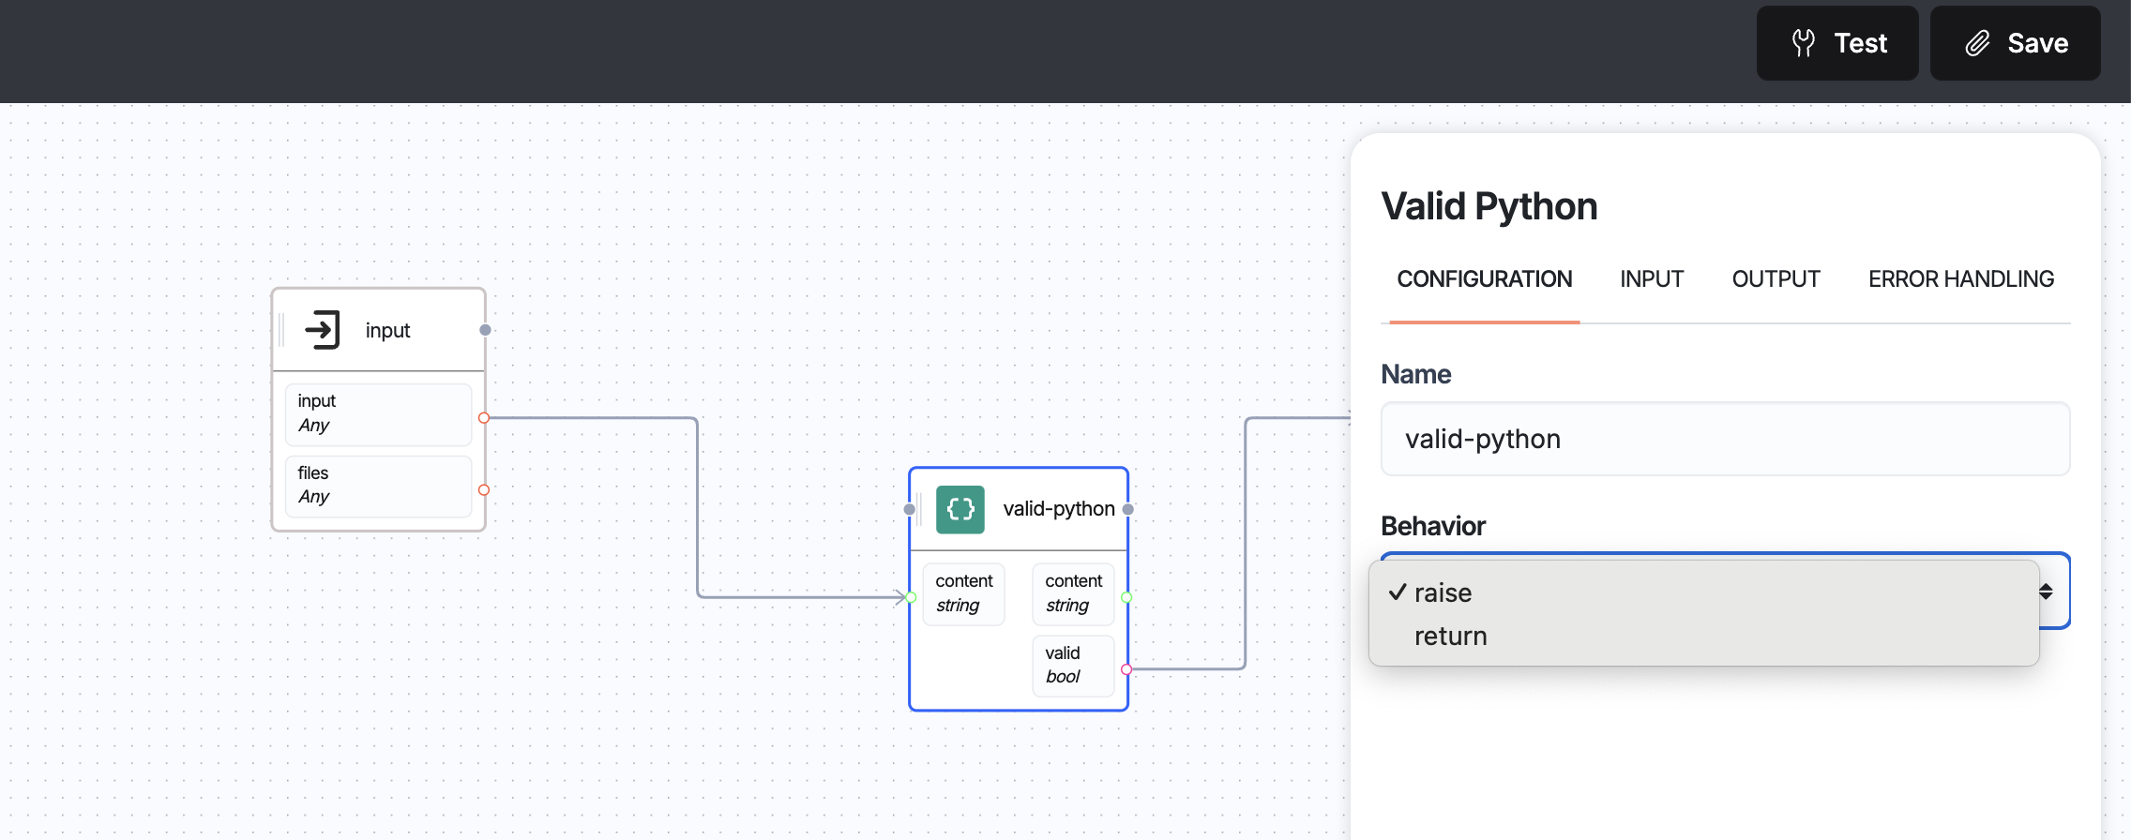This screenshot has height=840, width=2131.
Task: Click the paperclip icon on Save button
Action: pos(1977,43)
